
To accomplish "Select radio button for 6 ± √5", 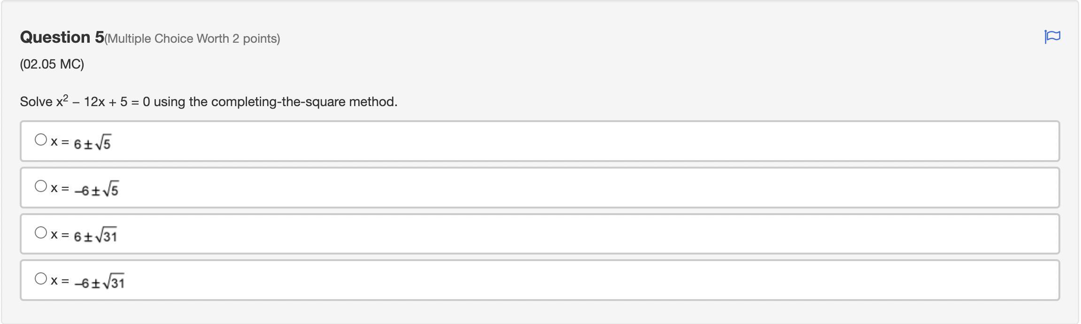I will coord(41,140).
